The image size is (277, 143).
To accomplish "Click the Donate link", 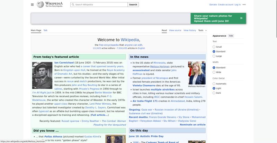I will coord(213,4).
